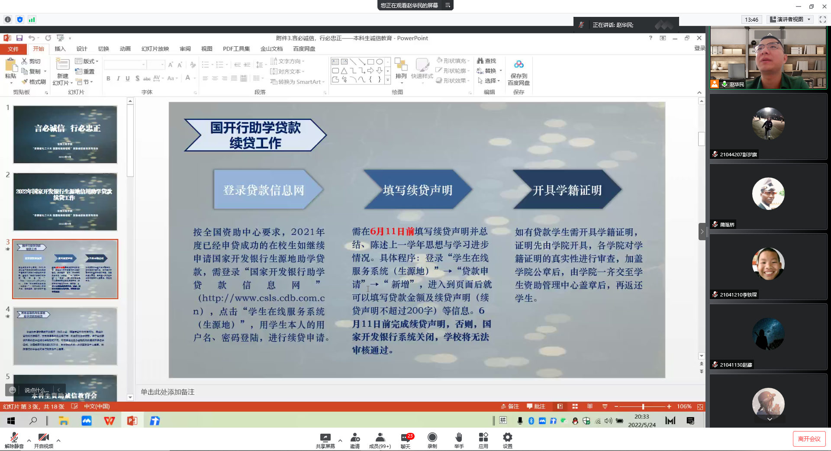Click the 离开会议 leave meeting button
Screen dimensions: 831x451
point(809,439)
